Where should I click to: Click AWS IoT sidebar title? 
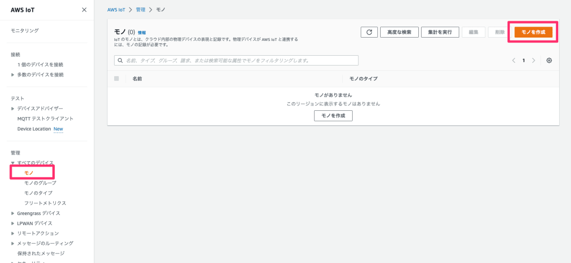coord(23,10)
